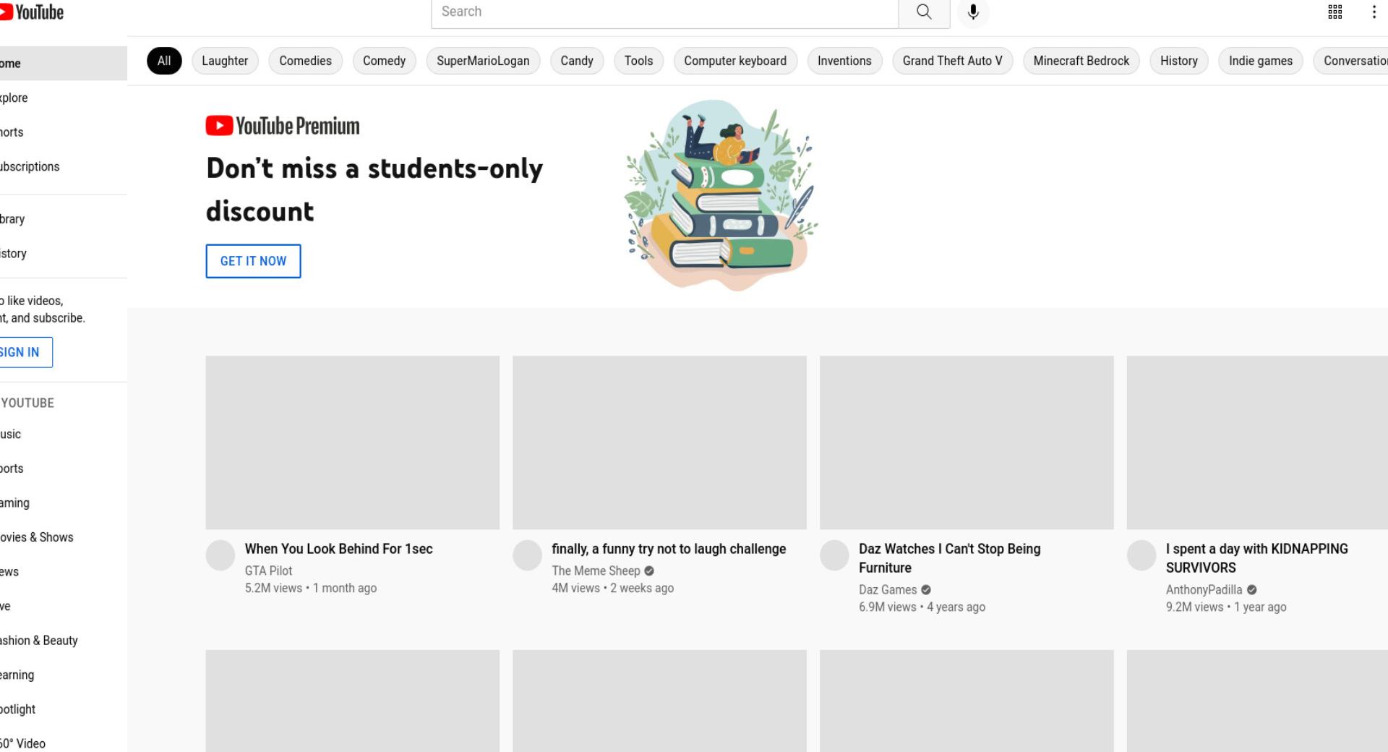The height and width of the screenshot is (752, 1388).
Task: Open Fashion & Beauty in the sidebar
Action: click(x=64, y=640)
